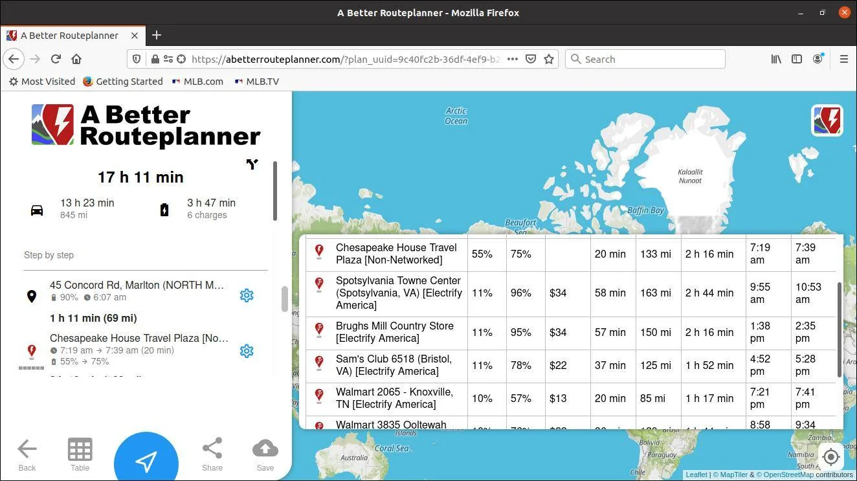
Task: Click Spotsylvania Towne Center station name
Action: click(399, 293)
